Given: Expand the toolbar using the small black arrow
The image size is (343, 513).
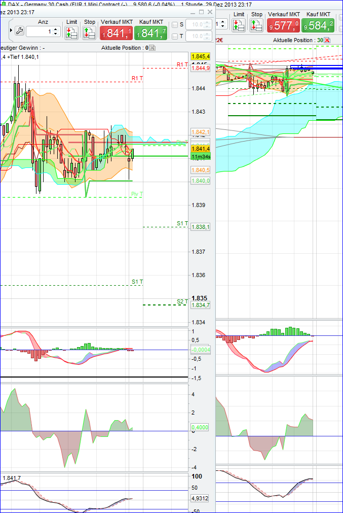Looking at the screenshot, I should coord(11,31).
